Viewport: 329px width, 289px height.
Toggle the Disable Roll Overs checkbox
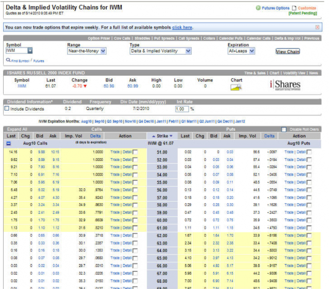(284, 130)
